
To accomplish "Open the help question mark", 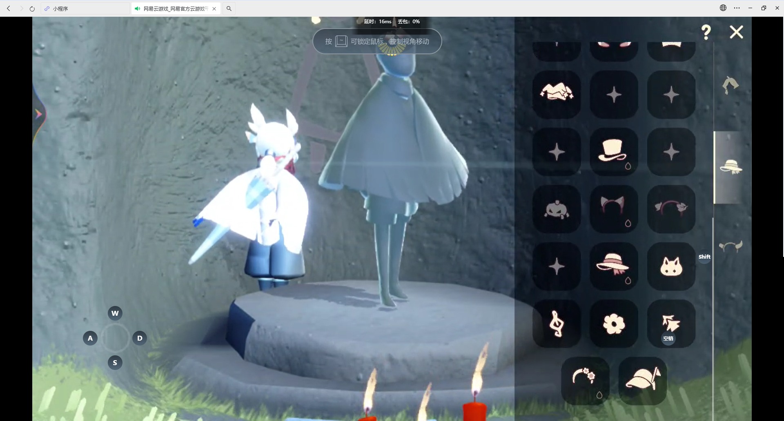I will click(x=706, y=32).
